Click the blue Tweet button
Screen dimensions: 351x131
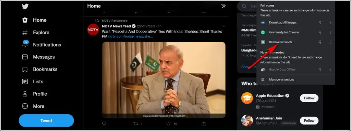[x=46, y=120]
